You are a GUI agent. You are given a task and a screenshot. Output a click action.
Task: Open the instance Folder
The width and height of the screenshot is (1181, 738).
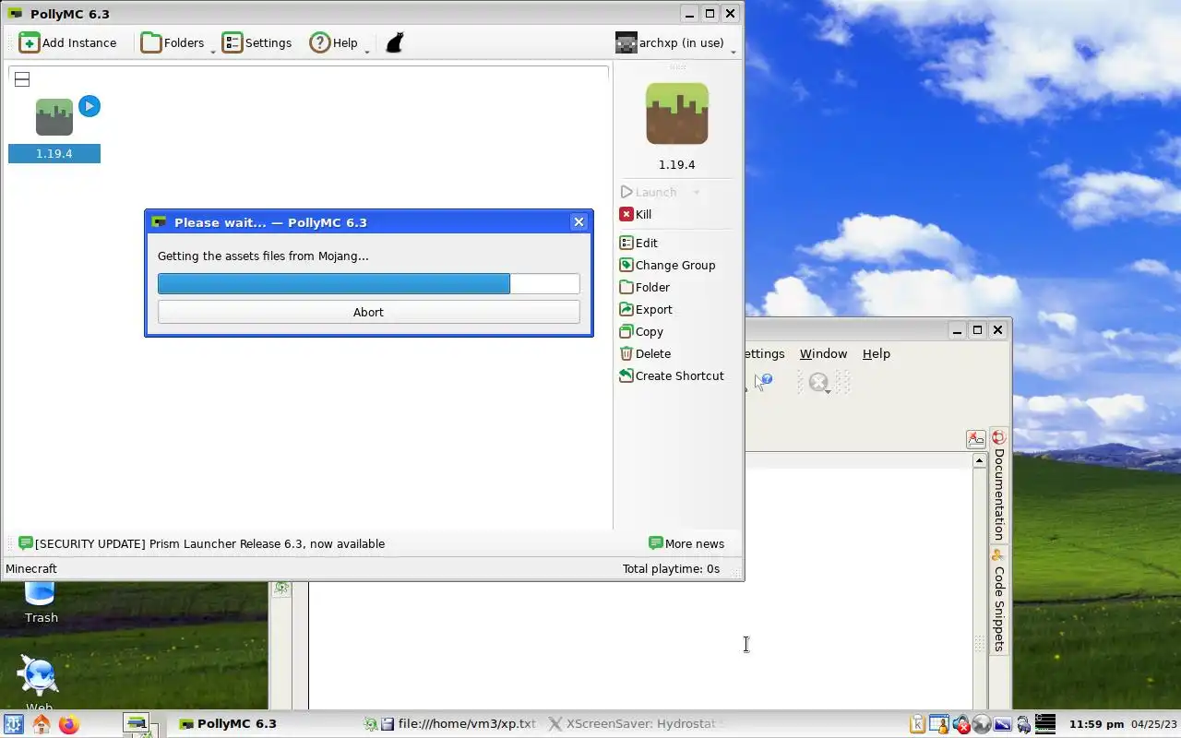645,287
